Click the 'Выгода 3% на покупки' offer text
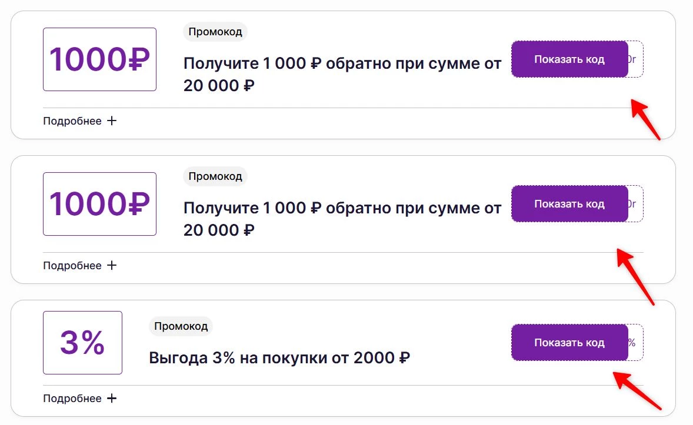Image resolution: width=693 pixels, height=425 pixels. (x=280, y=357)
